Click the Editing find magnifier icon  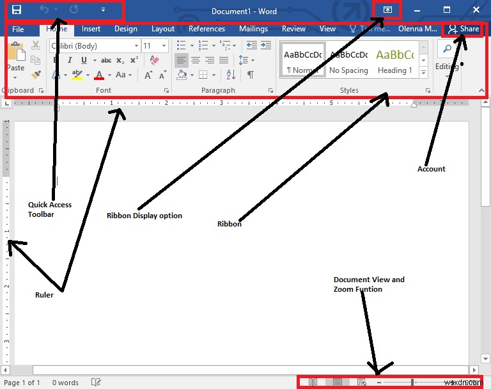pos(448,49)
